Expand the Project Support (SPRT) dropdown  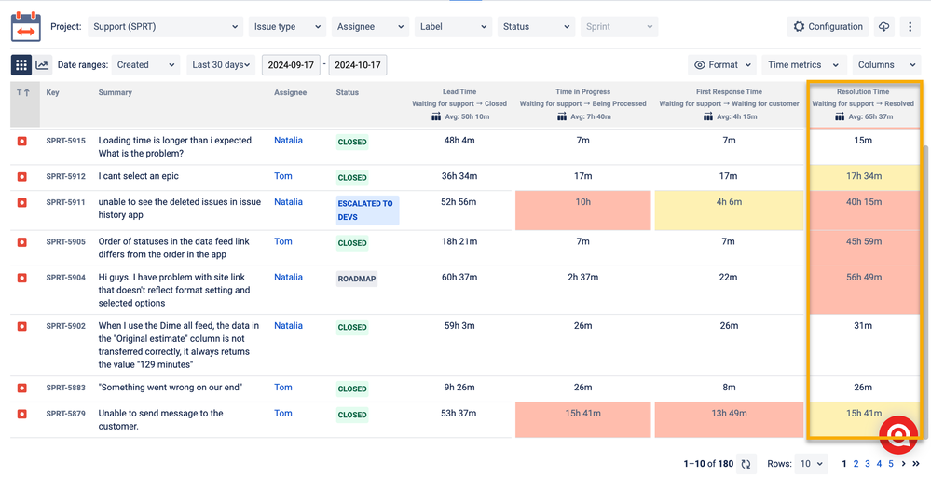(165, 27)
